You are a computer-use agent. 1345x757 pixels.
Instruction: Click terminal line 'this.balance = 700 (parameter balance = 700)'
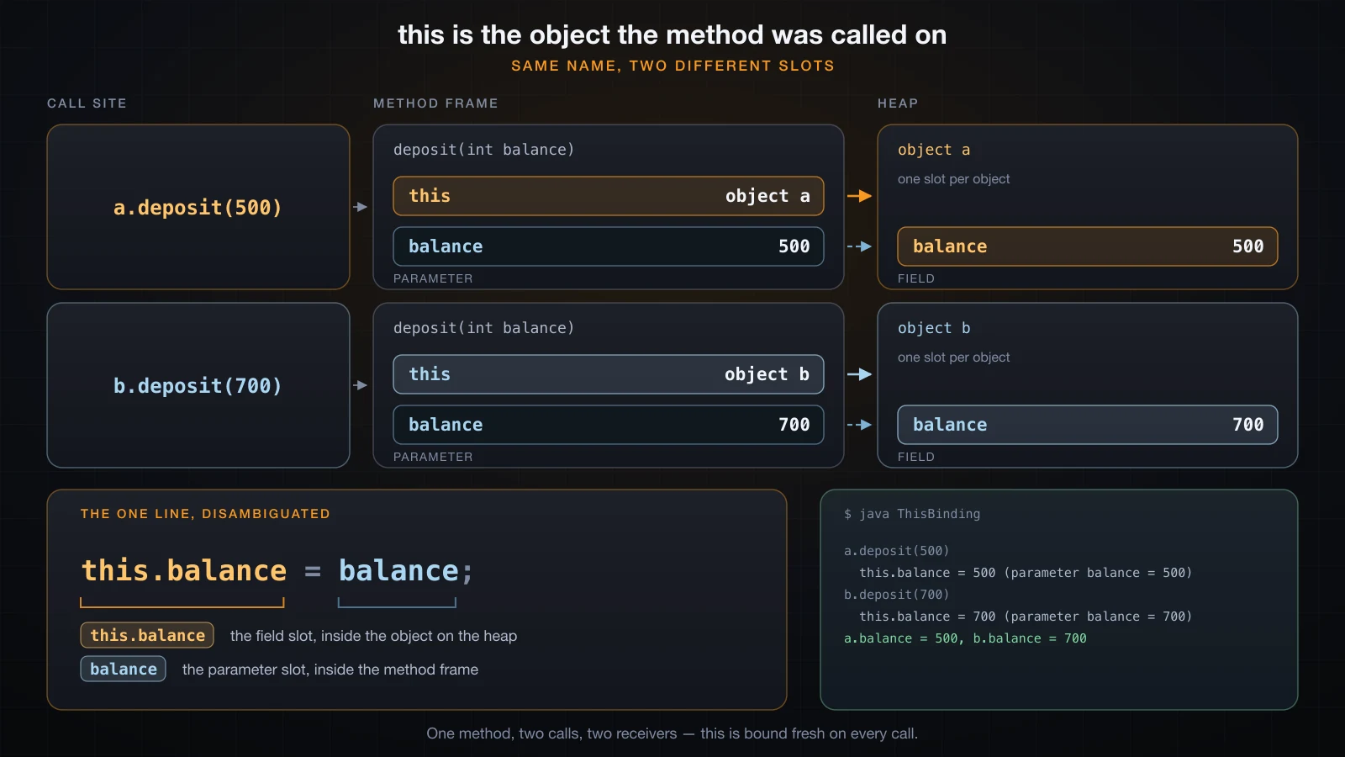click(1026, 617)
